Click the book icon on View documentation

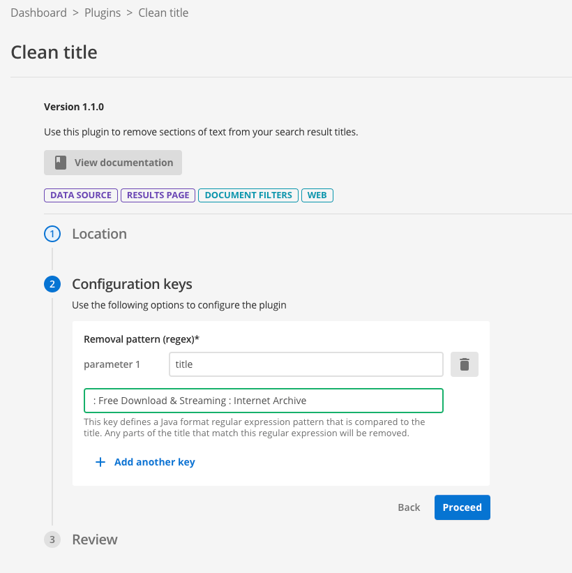pos(61,162)
